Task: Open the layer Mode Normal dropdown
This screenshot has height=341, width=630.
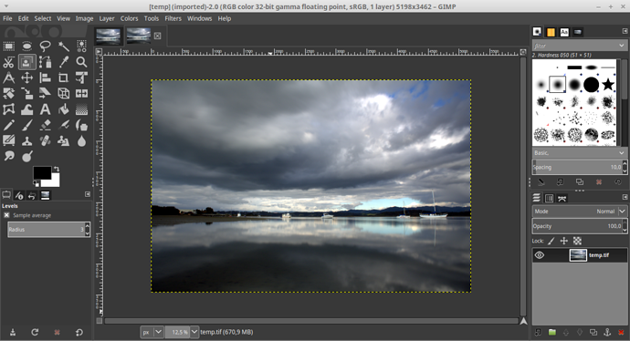Action: pos(580,212)
